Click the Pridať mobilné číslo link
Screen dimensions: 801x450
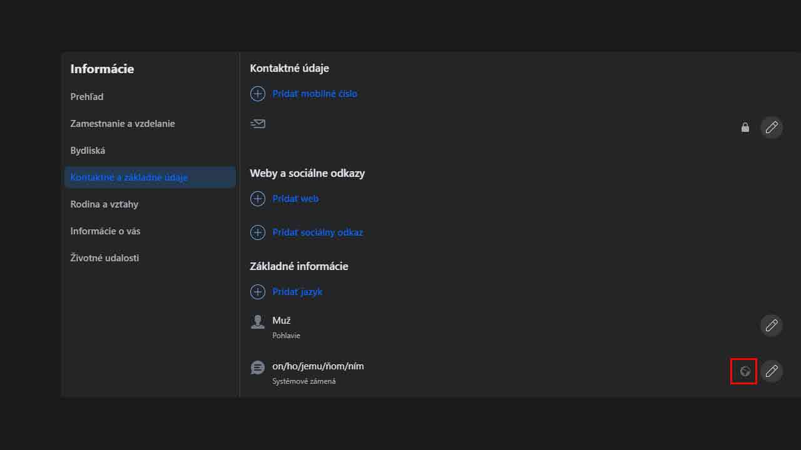point(315,94)
